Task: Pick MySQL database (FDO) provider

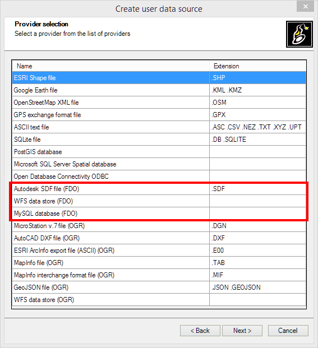Action: (159, 214)
